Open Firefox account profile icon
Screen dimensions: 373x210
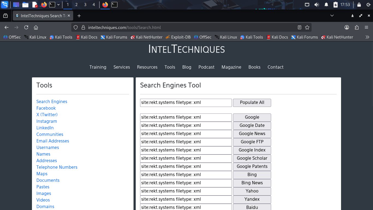coord(347,27)
